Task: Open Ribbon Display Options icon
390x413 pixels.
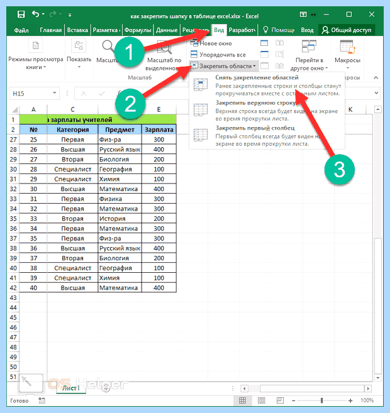Action: (x=303, y=14)
